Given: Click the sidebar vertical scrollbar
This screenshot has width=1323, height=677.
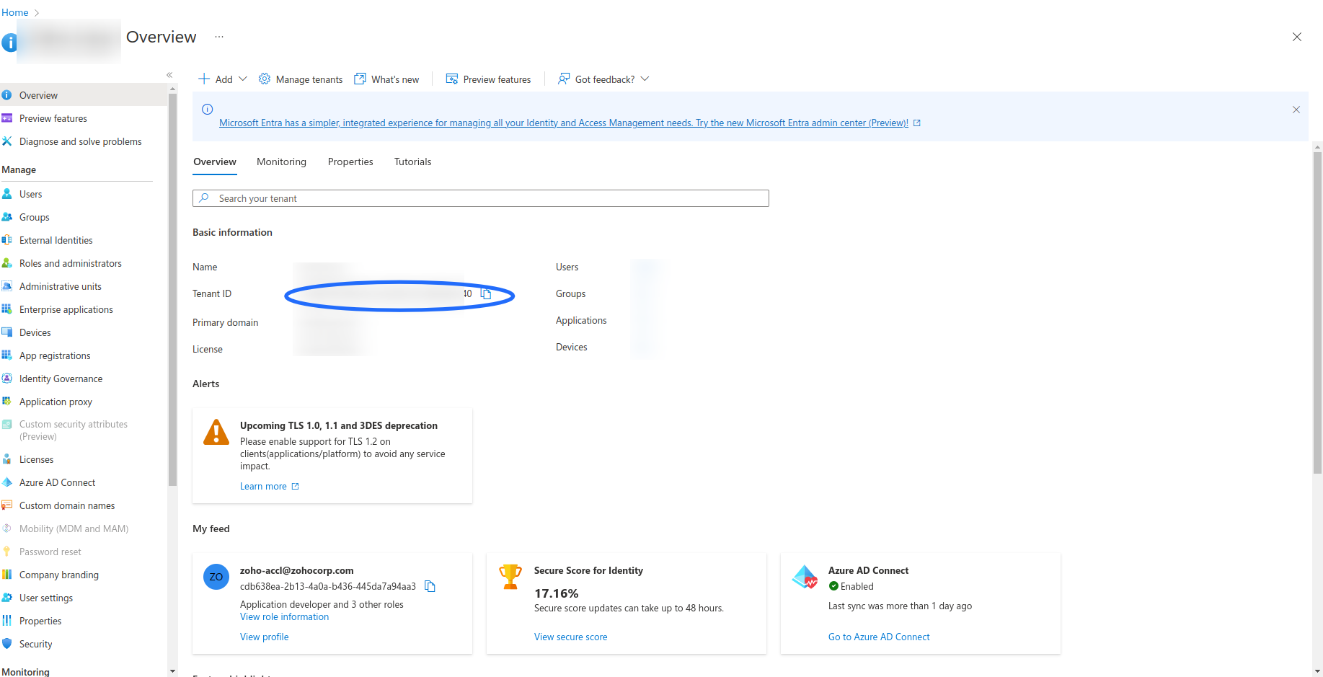Looking at the screenshot, I should pos(172,288).
